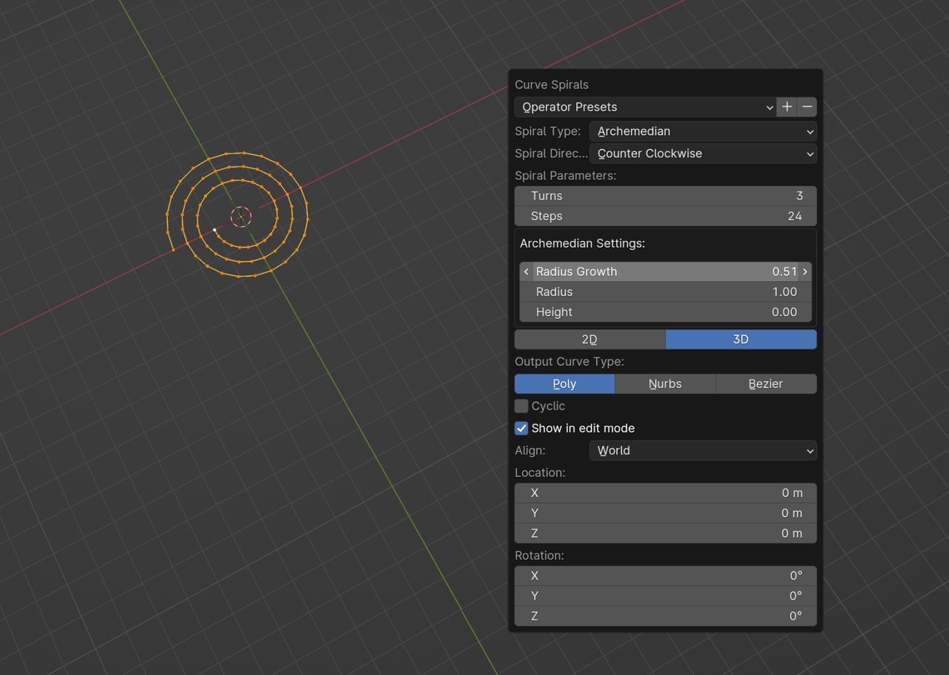Screen dimensions: 949x675
Task: Click the Curve Spirals panel title
Action: click(x=552, y=85)
